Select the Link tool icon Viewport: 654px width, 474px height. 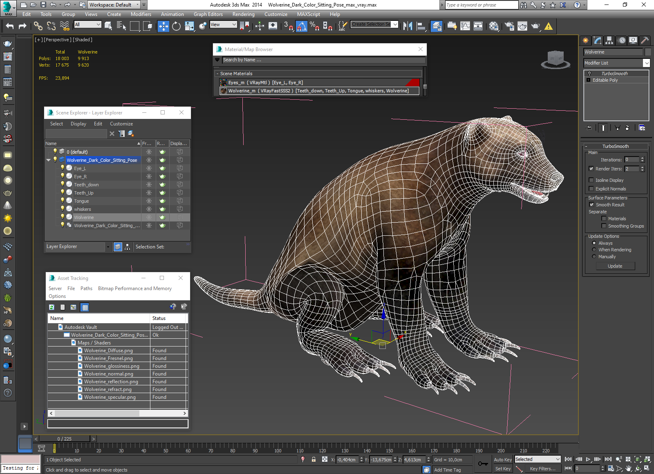[x=38, y=26]
